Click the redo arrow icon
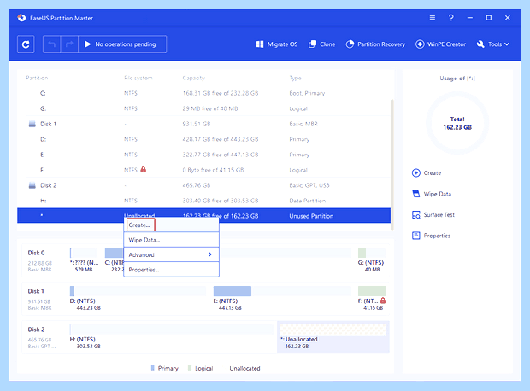Image resolution: width=530 pixels, height=391 pixels. 69,44
